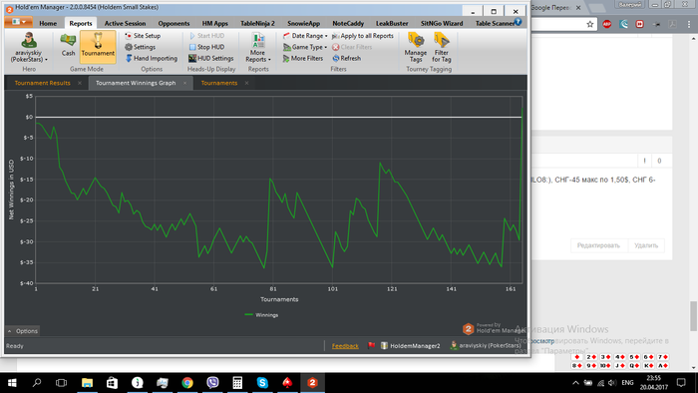Switch to Tournament Results report tab

(x=42, y=83)
